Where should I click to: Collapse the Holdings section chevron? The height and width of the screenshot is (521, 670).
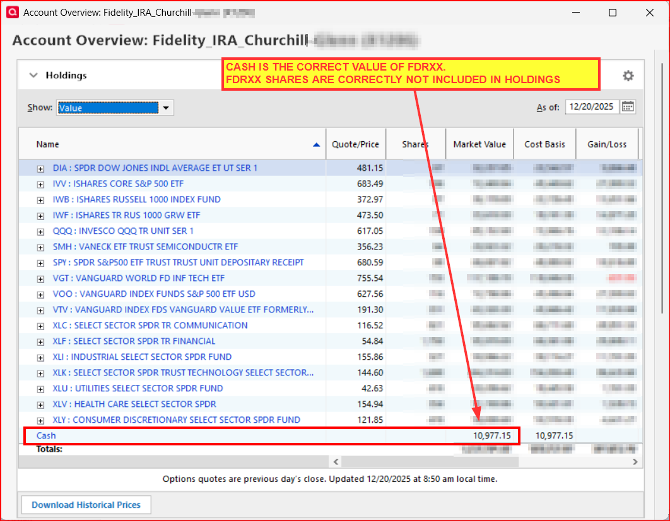(33, 76)
